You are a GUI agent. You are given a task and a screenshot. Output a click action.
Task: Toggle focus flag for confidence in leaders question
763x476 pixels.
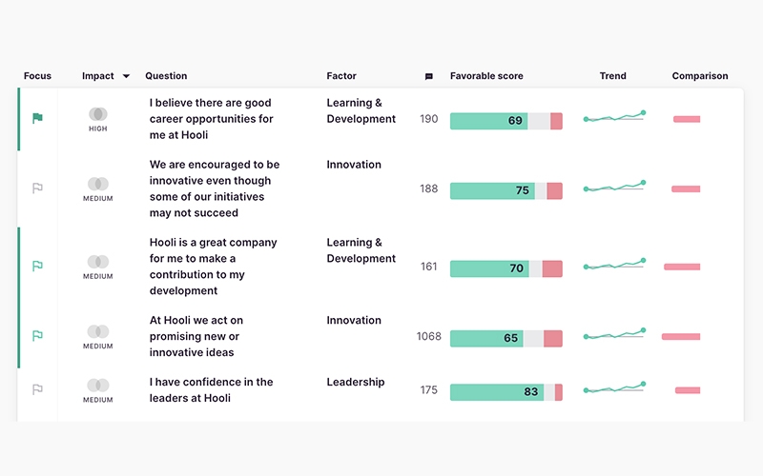37,389
